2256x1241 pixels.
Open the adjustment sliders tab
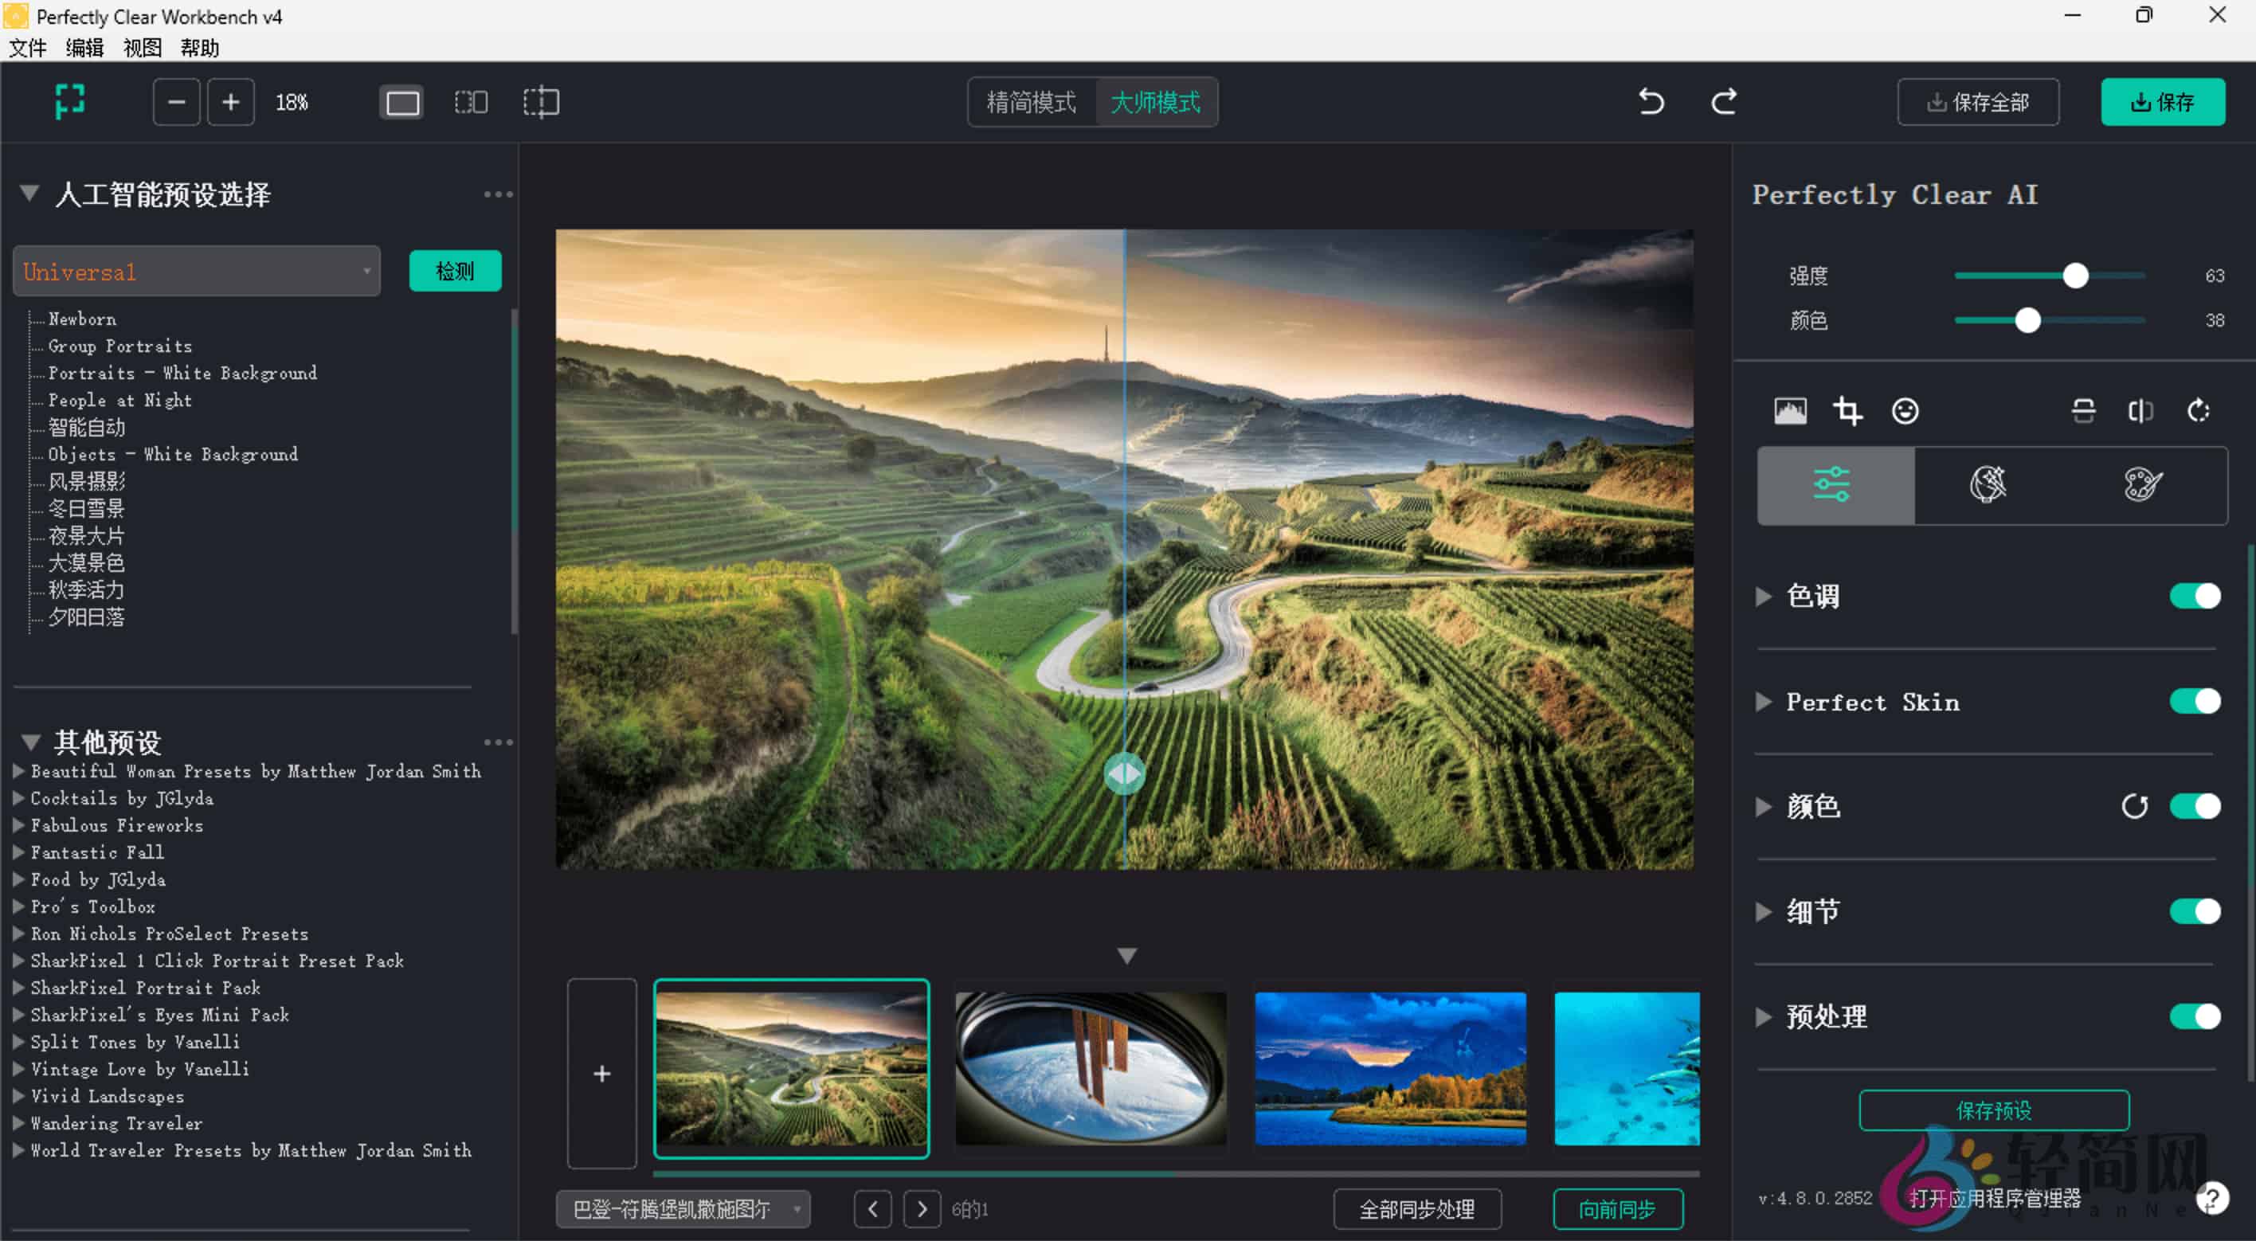point(1834,485)
